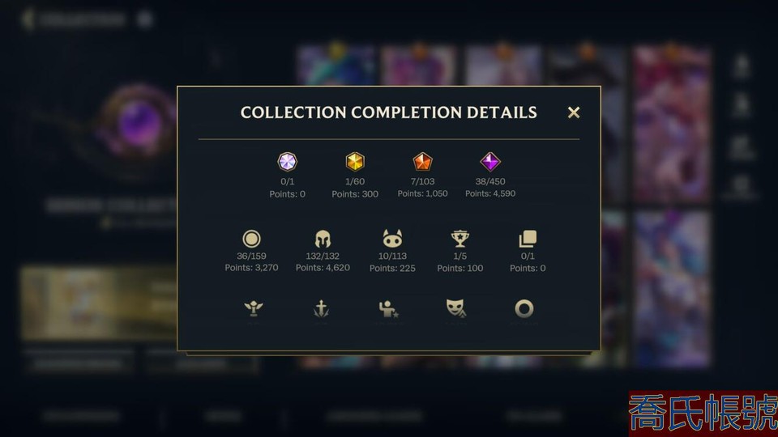Select the yellow gem tier icon

pyautogui.click(x=355, y=162)
